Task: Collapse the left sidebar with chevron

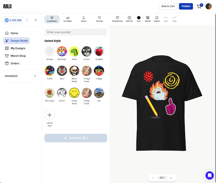Action: point(36,20)
